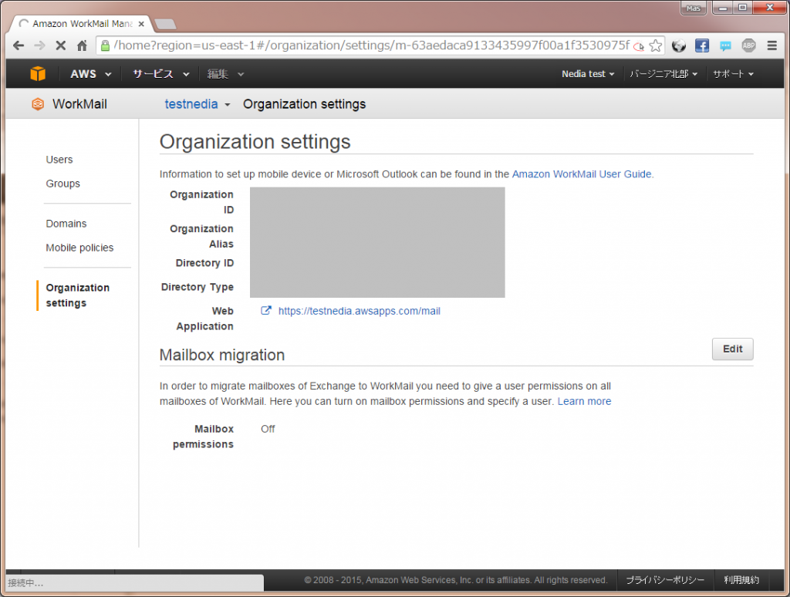
Task: Select the Amazon WorkMail Manager tab
Action: 82,24
